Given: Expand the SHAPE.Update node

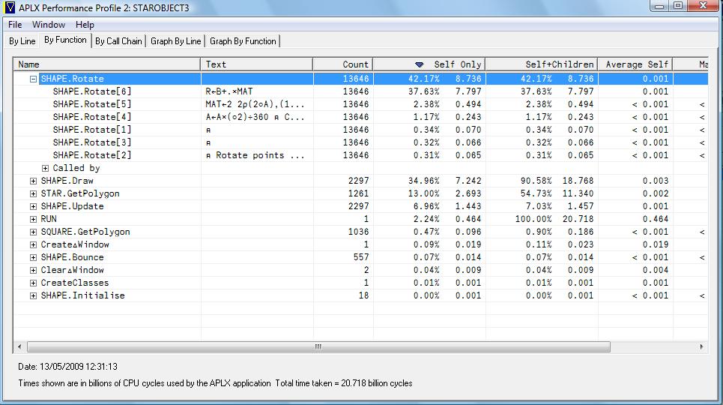Looking at the screenshot, I should (x=34, y=206).
